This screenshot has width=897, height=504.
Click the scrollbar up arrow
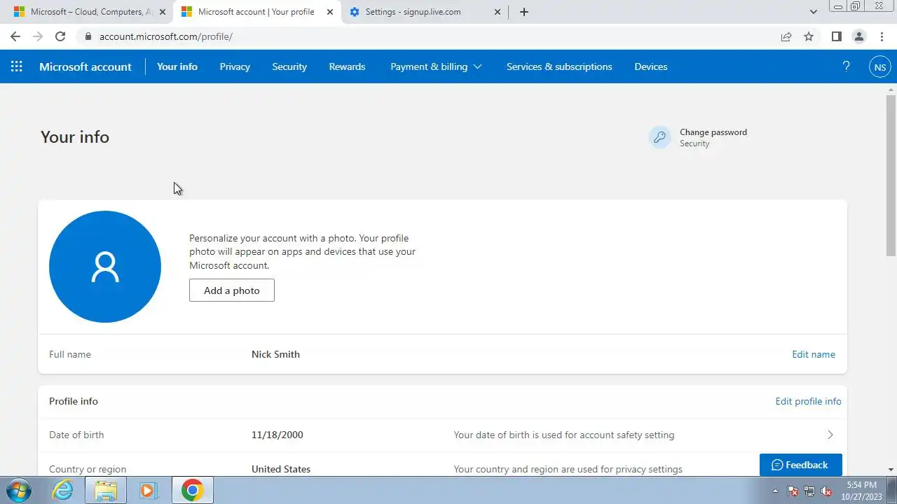click(891, 90)
